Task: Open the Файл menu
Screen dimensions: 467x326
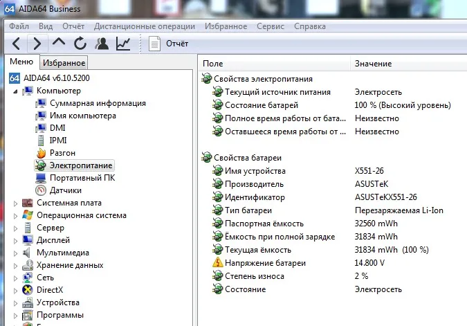Action: point(19,26)
